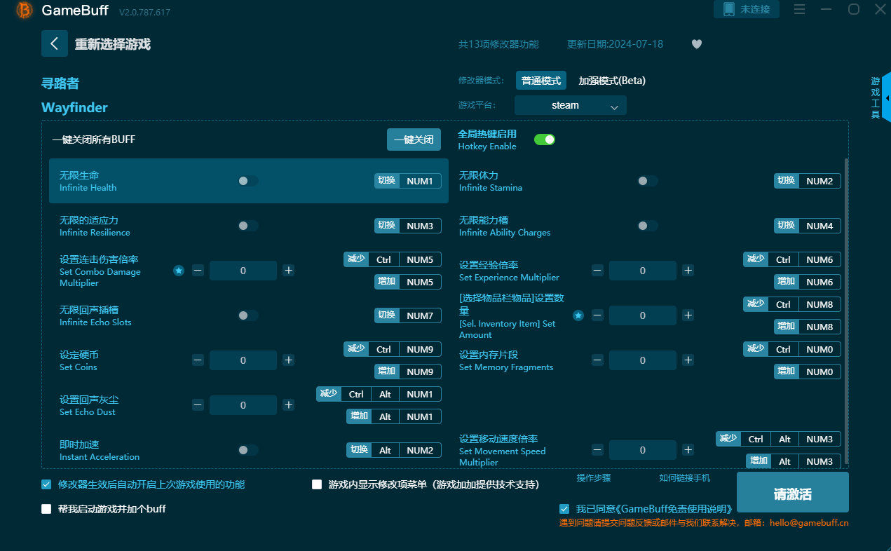891x551 pixels.
Task: Click NUM7 hotkey for Infinite Echo Slots
Action: pyautogui.click(x=420, y=315)
